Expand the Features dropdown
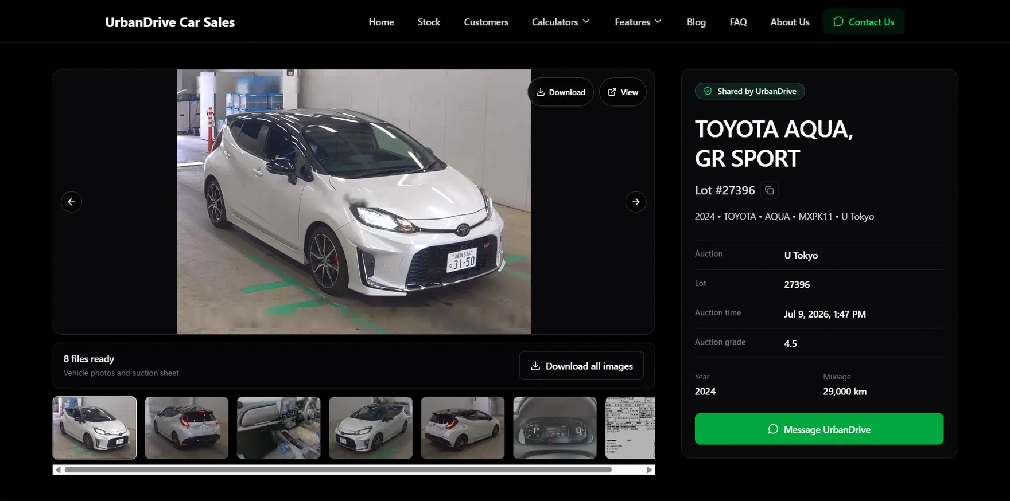This screenshot has height=501, width=1010. [x=638, y=22]
